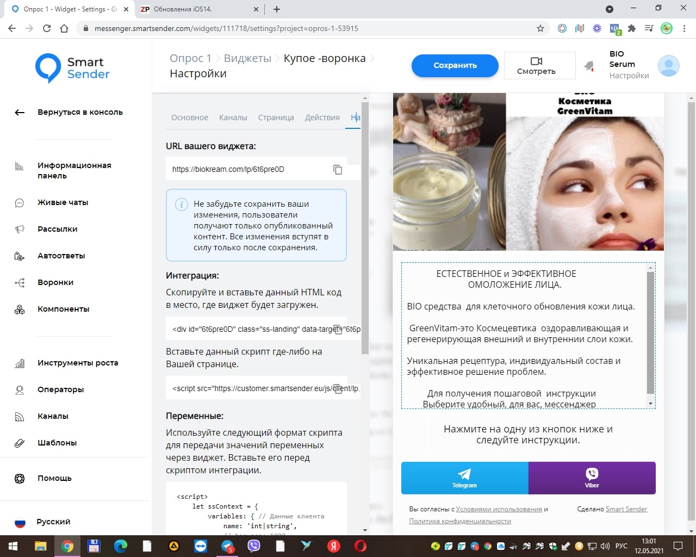Click the Компоненты icon in sidebar
Screen dimensions: 696x557
click(20, 310)
